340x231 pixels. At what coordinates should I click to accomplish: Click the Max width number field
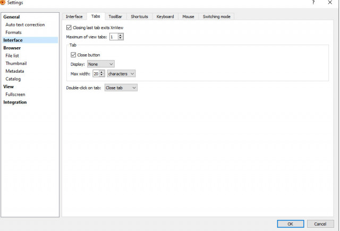pos(96,74)
